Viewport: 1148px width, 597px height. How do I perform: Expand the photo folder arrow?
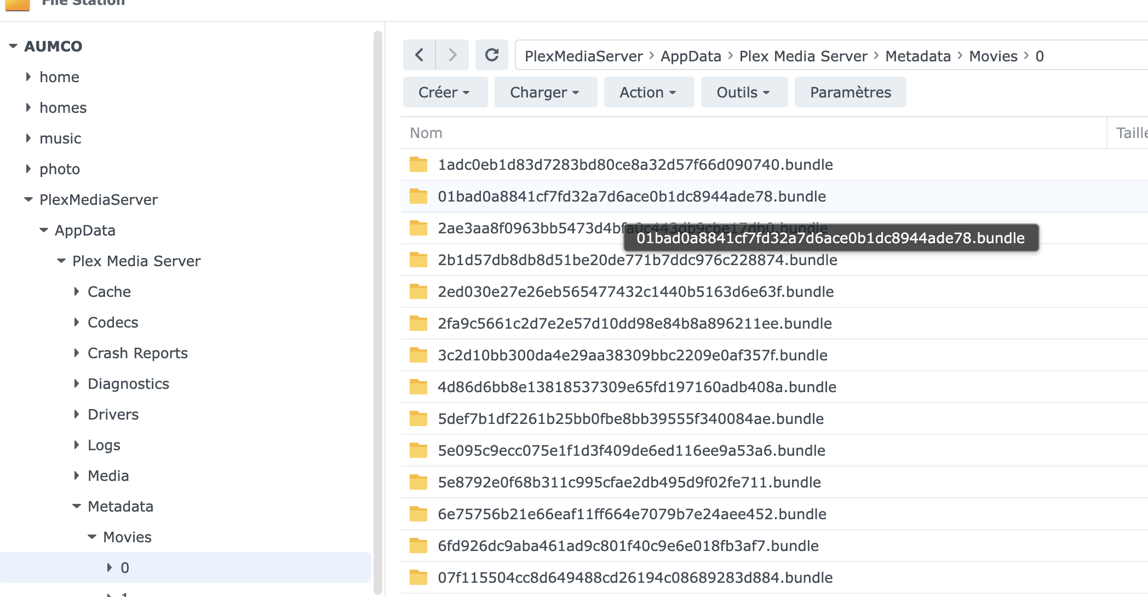click(28, 169)
